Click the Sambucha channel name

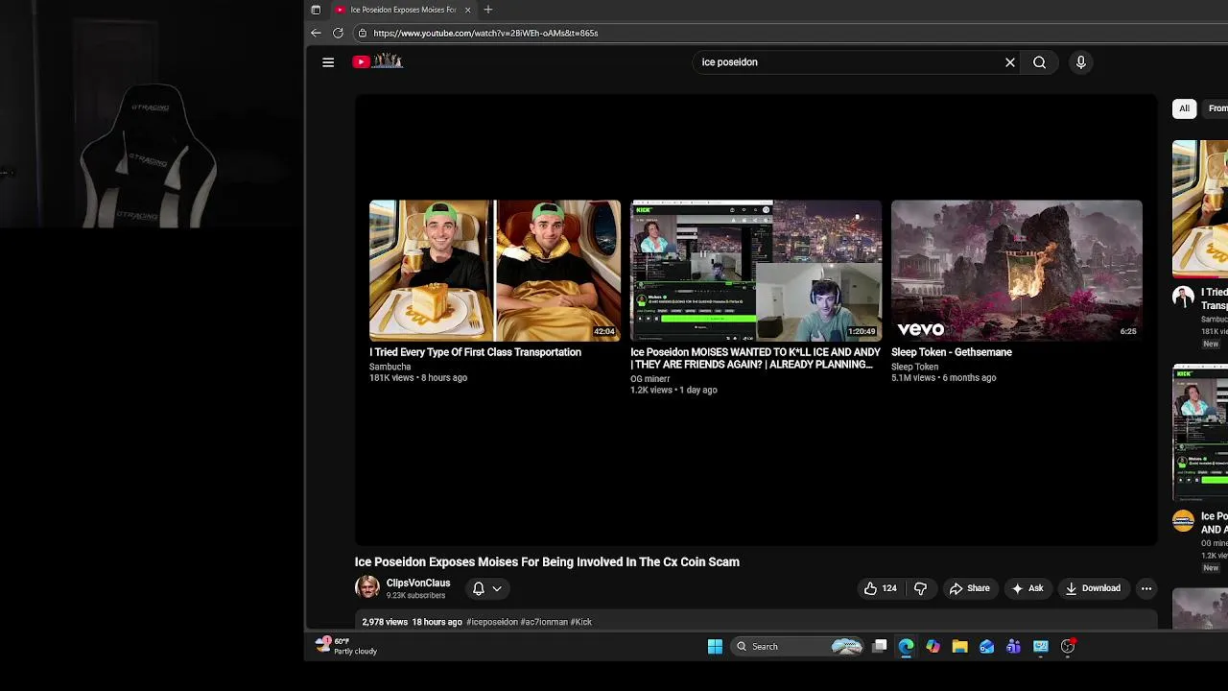[390, 367]
